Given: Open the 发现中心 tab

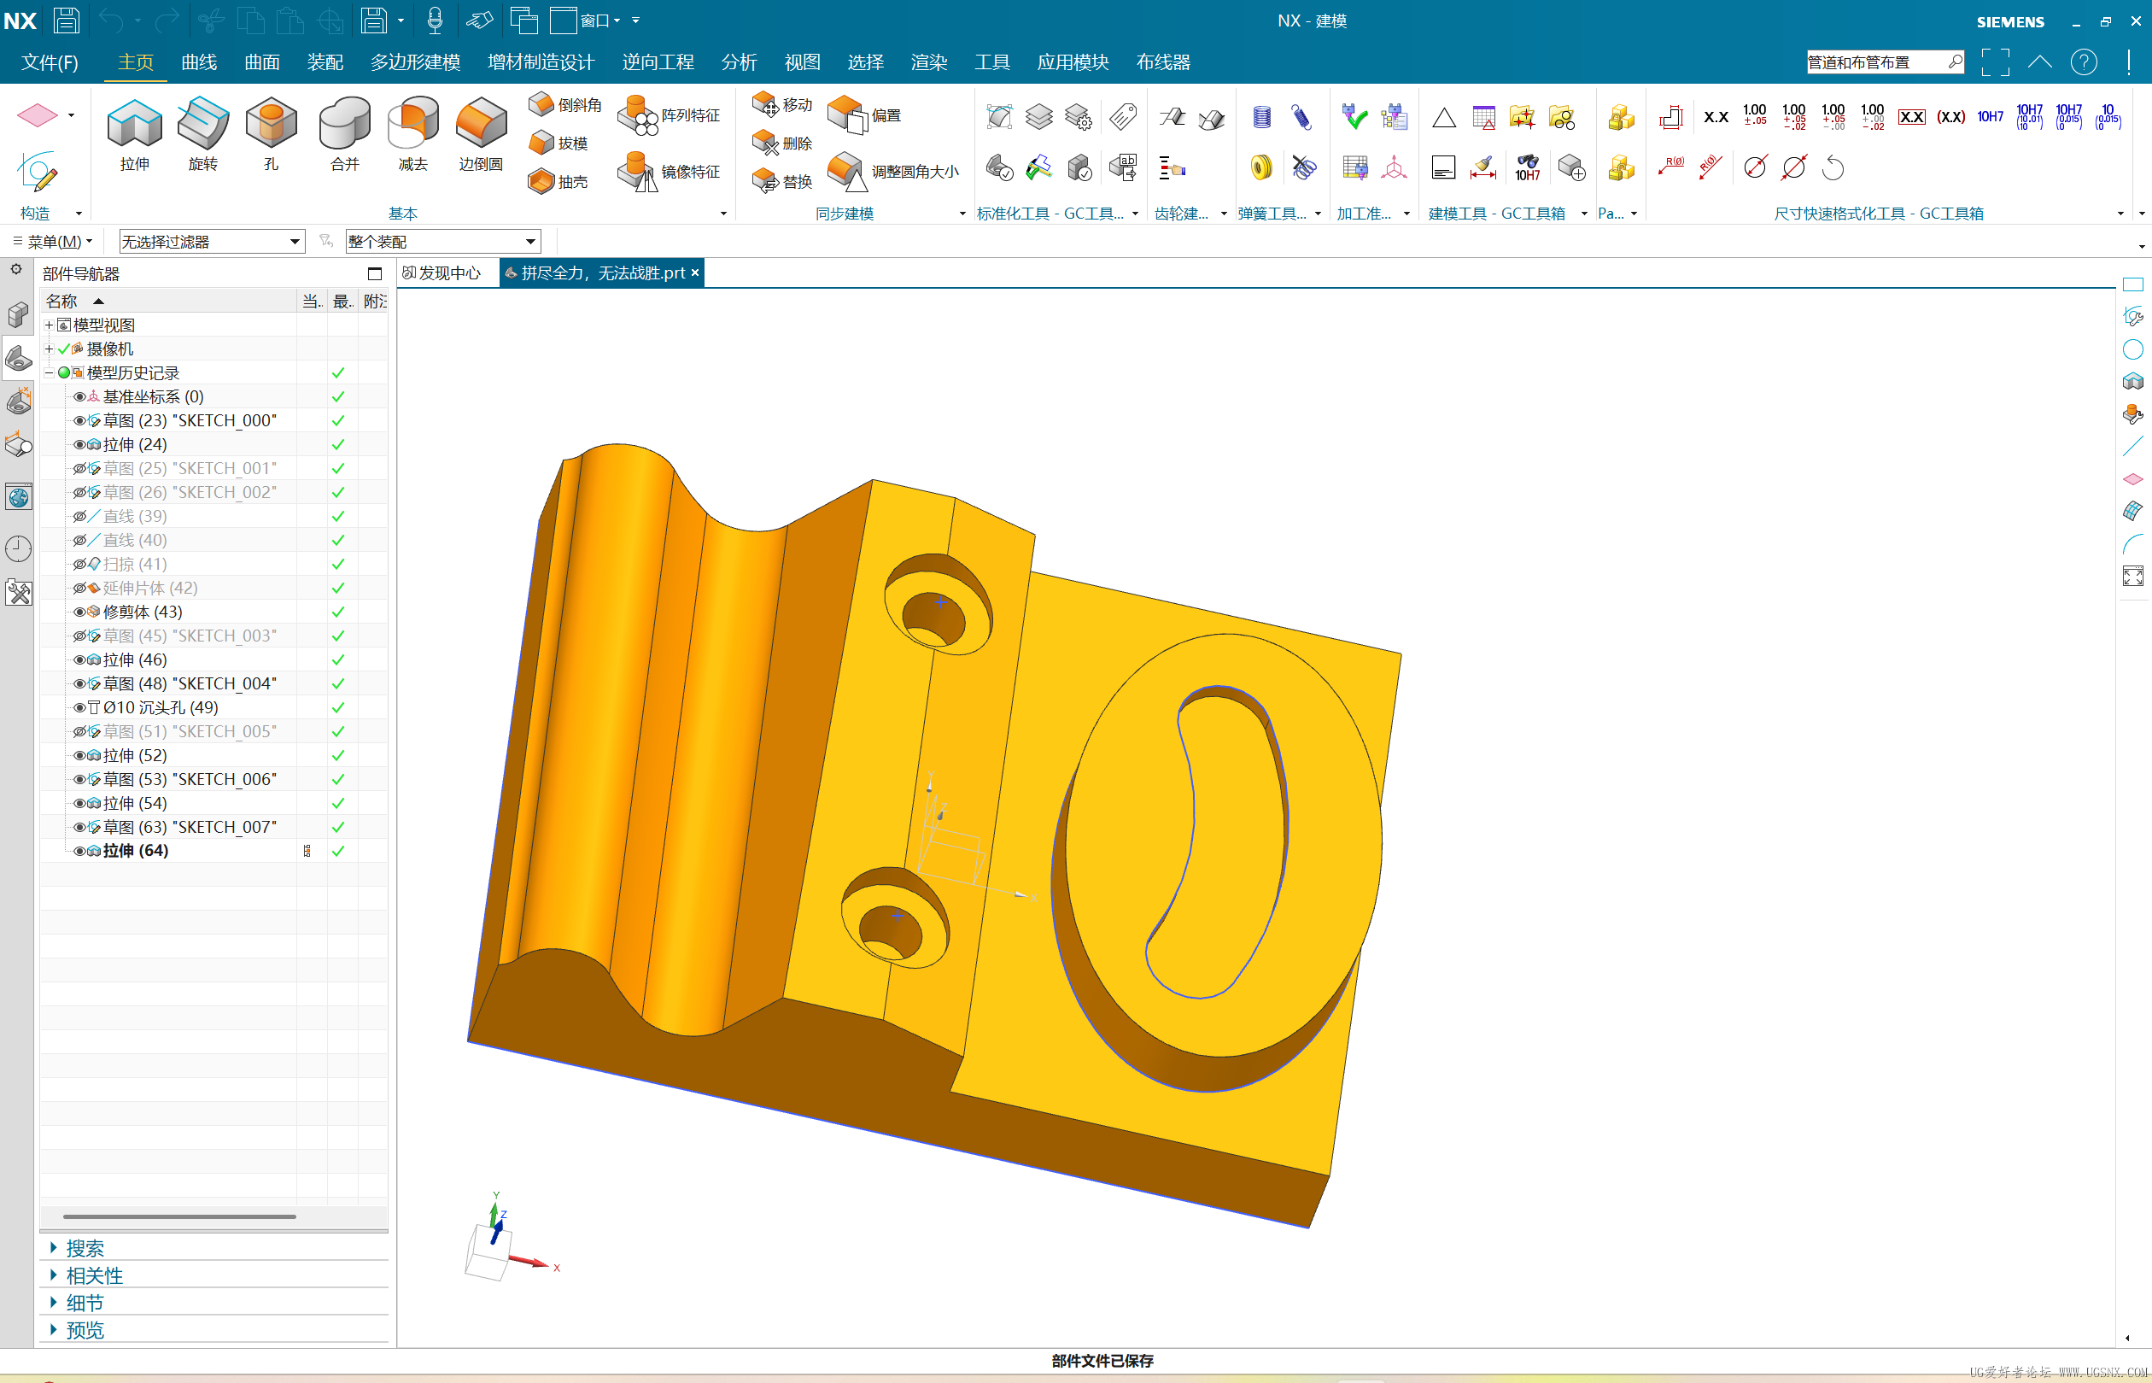Looking at the screenshot, I should pyautogui.click(x=442, y=273).
